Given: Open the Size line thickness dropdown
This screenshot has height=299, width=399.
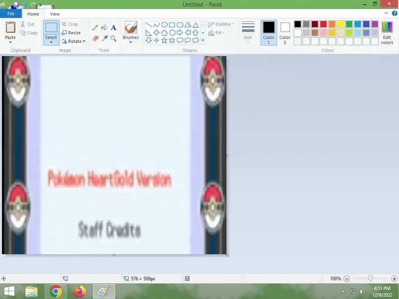Looking at the screenshot, I should (x=248, y=33).
